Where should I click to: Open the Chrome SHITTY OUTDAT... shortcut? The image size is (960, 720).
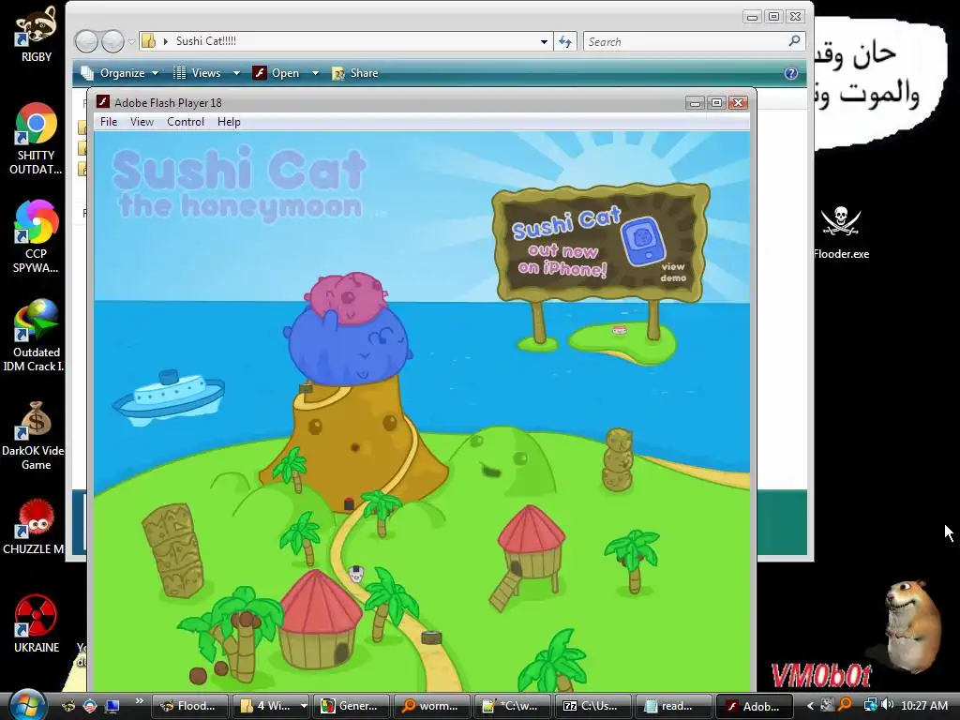coord(37,139)
